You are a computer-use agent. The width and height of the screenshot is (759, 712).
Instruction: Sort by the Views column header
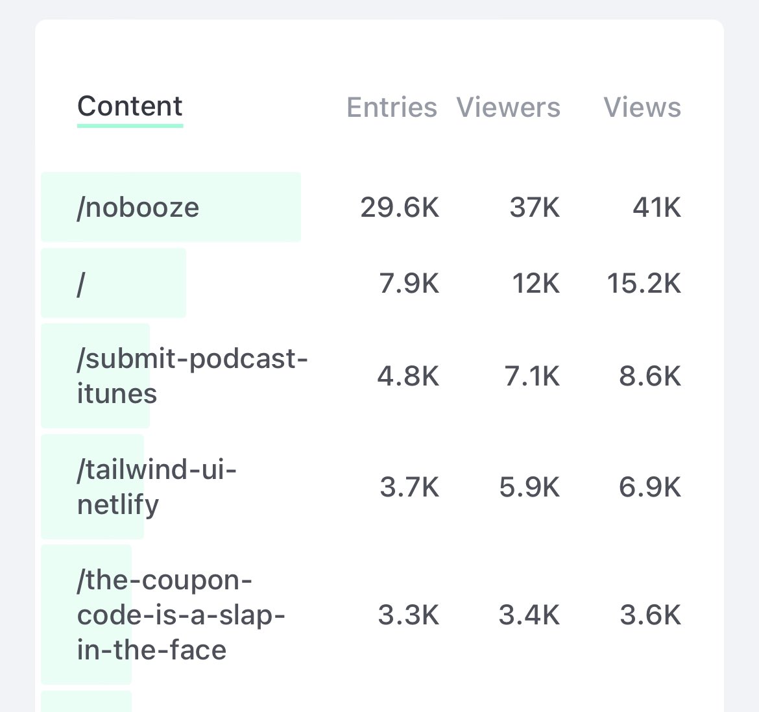[x=642, y=108]
